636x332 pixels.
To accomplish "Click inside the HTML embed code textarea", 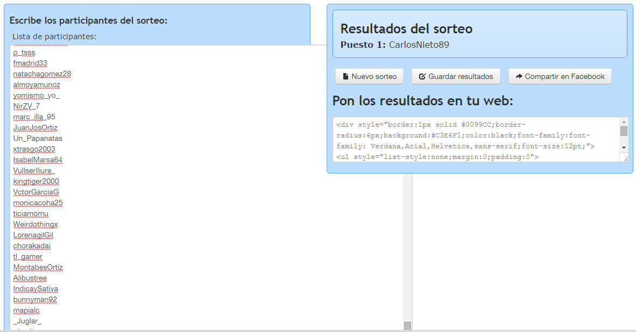I will (x=476, y=140).
